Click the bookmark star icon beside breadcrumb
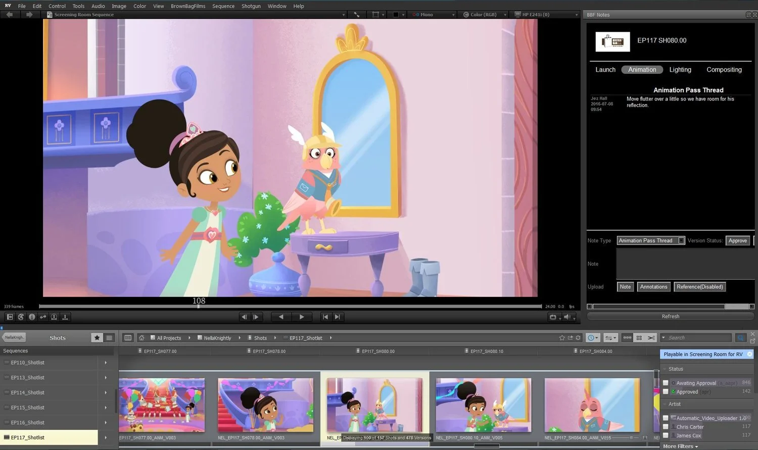This screenshot has height=450, width=758. tap(562, 338)
